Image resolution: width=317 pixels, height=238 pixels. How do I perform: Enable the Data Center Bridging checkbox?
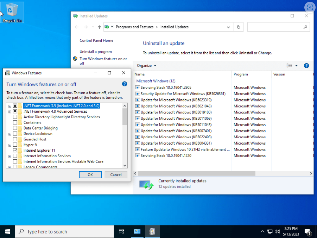(15, 128)
